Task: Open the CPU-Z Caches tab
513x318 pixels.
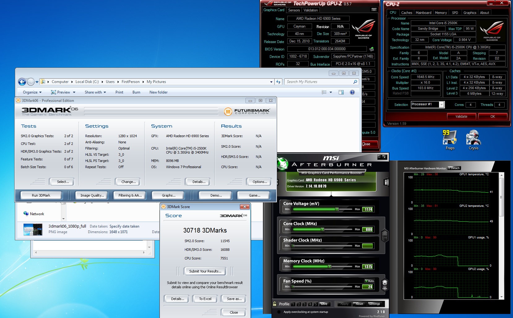Action: click(x=406, y=13)
